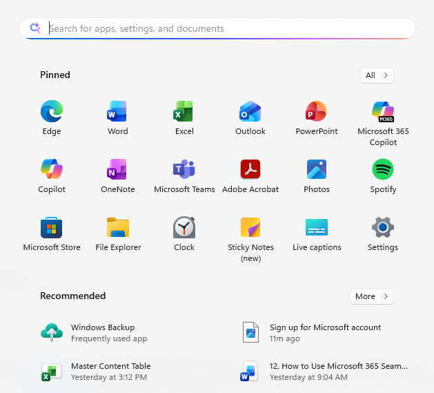Click the 'Yesterday at 9:04 AM' timestamp
Viewport: 434px width, 393px height.
pos(308,377)
